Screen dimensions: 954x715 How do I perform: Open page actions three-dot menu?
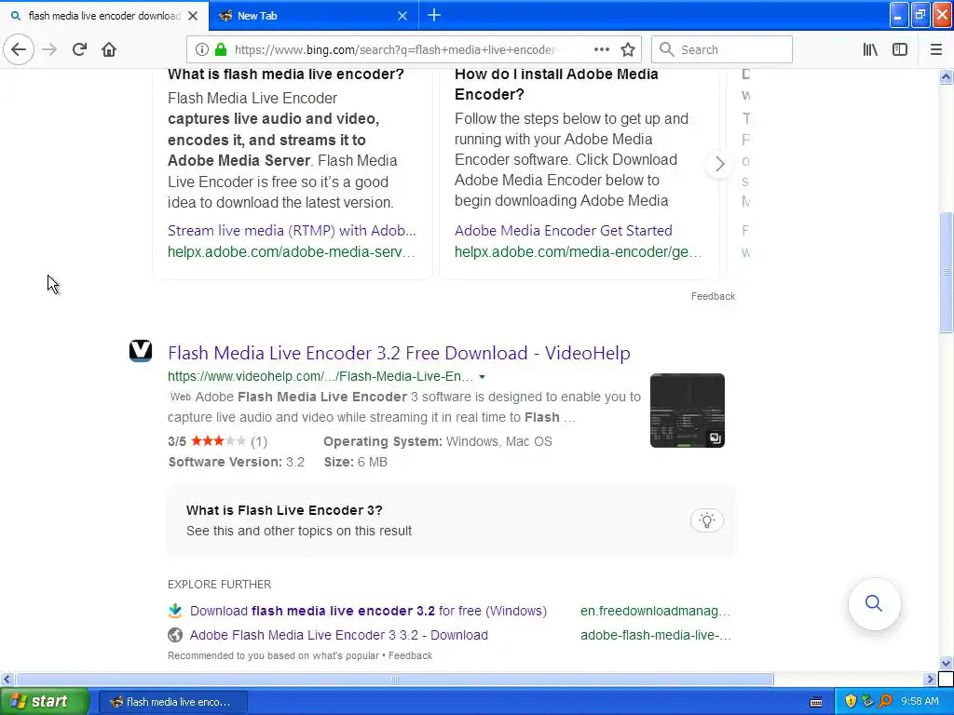point(601,49)
